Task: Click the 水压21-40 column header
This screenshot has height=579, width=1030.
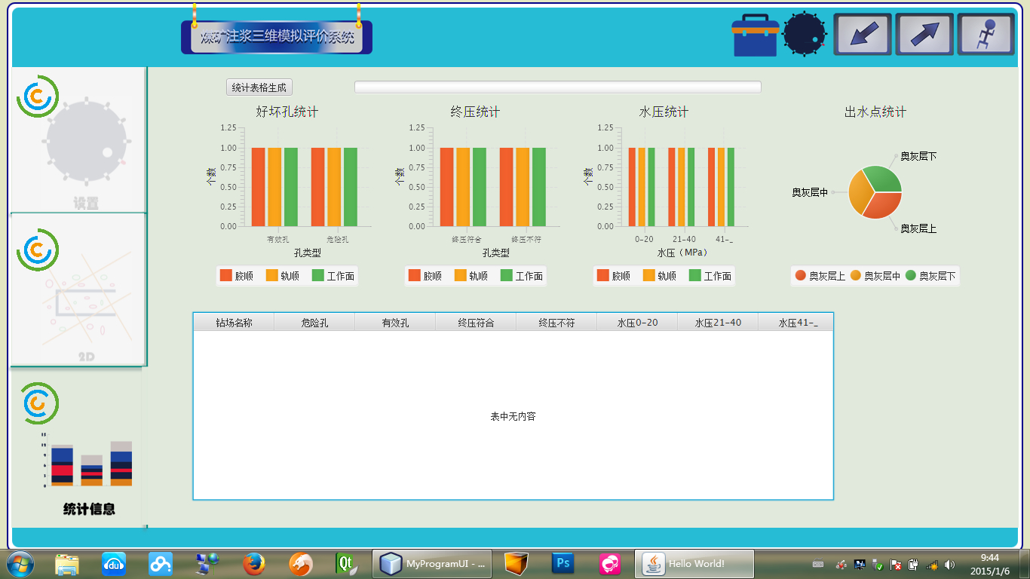Action: pyautogui.click(x=718, y=323)
